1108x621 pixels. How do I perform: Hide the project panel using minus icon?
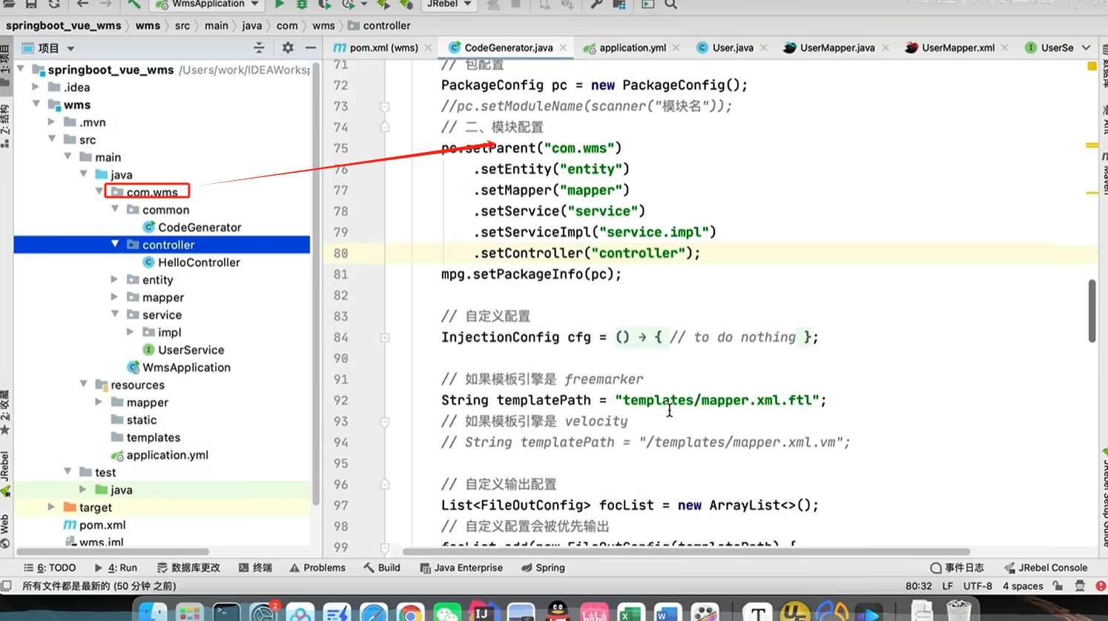(x=311, y=48)
